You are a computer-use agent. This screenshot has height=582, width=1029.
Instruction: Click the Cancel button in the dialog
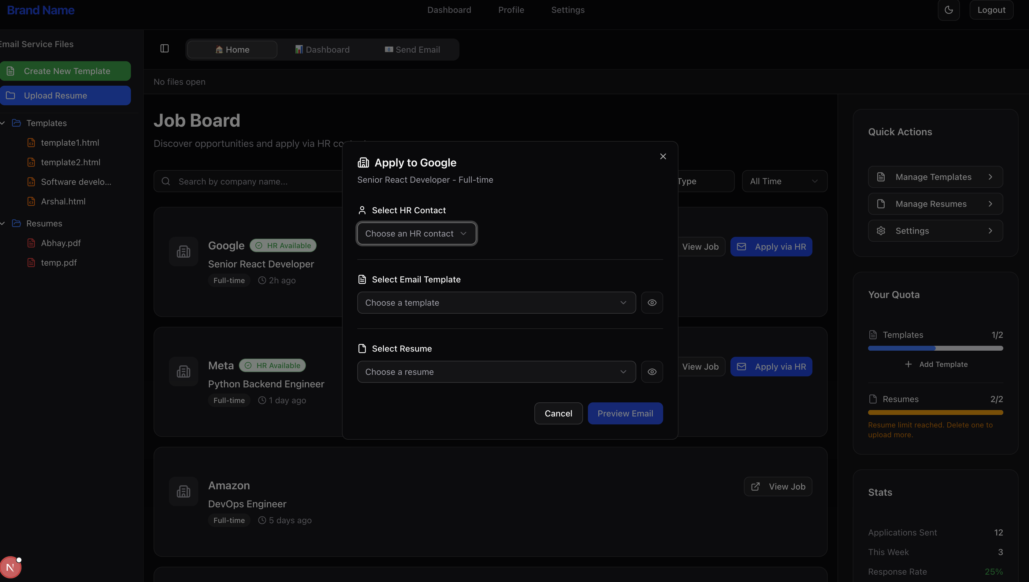pyautogui.click(x=558, y=413)
